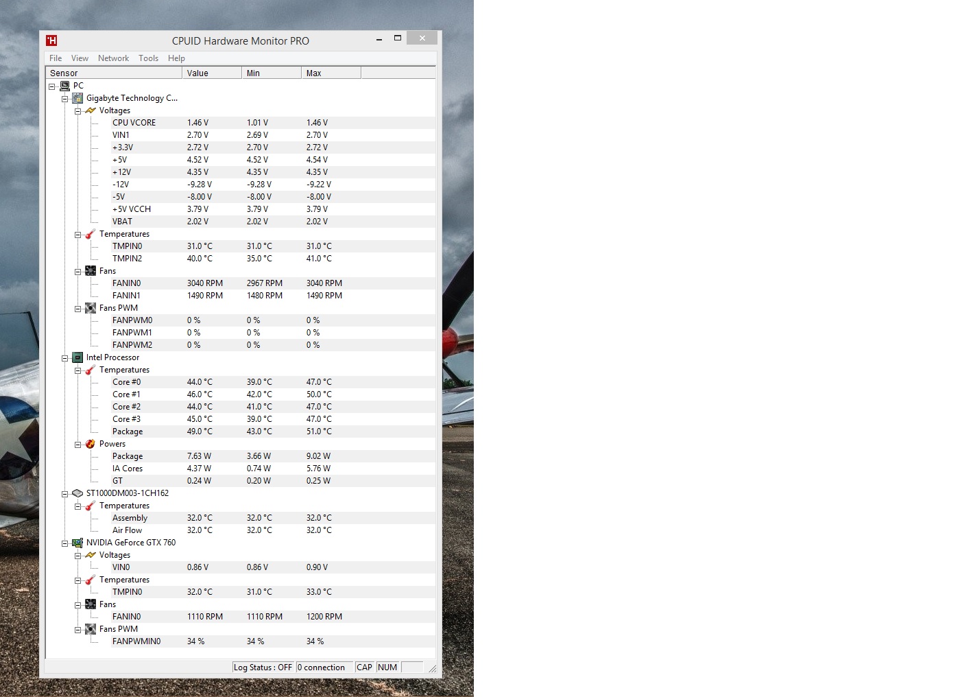Select the GT power row
Viewport: 960px width, 697px height.
point(273,481)
